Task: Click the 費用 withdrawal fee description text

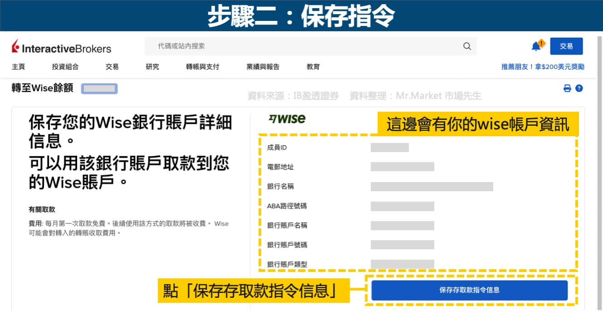Action: (128, 228)
